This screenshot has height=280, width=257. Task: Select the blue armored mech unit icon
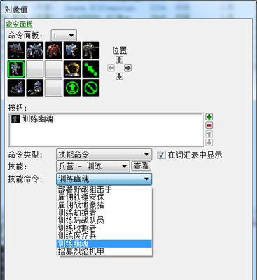tap(35, 50)
